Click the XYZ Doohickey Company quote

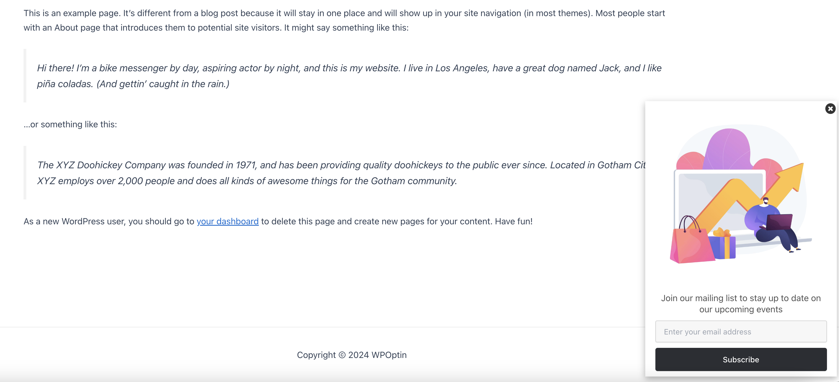341,173
